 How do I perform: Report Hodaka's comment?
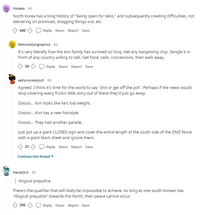pyautogui.click(x=73, y=30)
